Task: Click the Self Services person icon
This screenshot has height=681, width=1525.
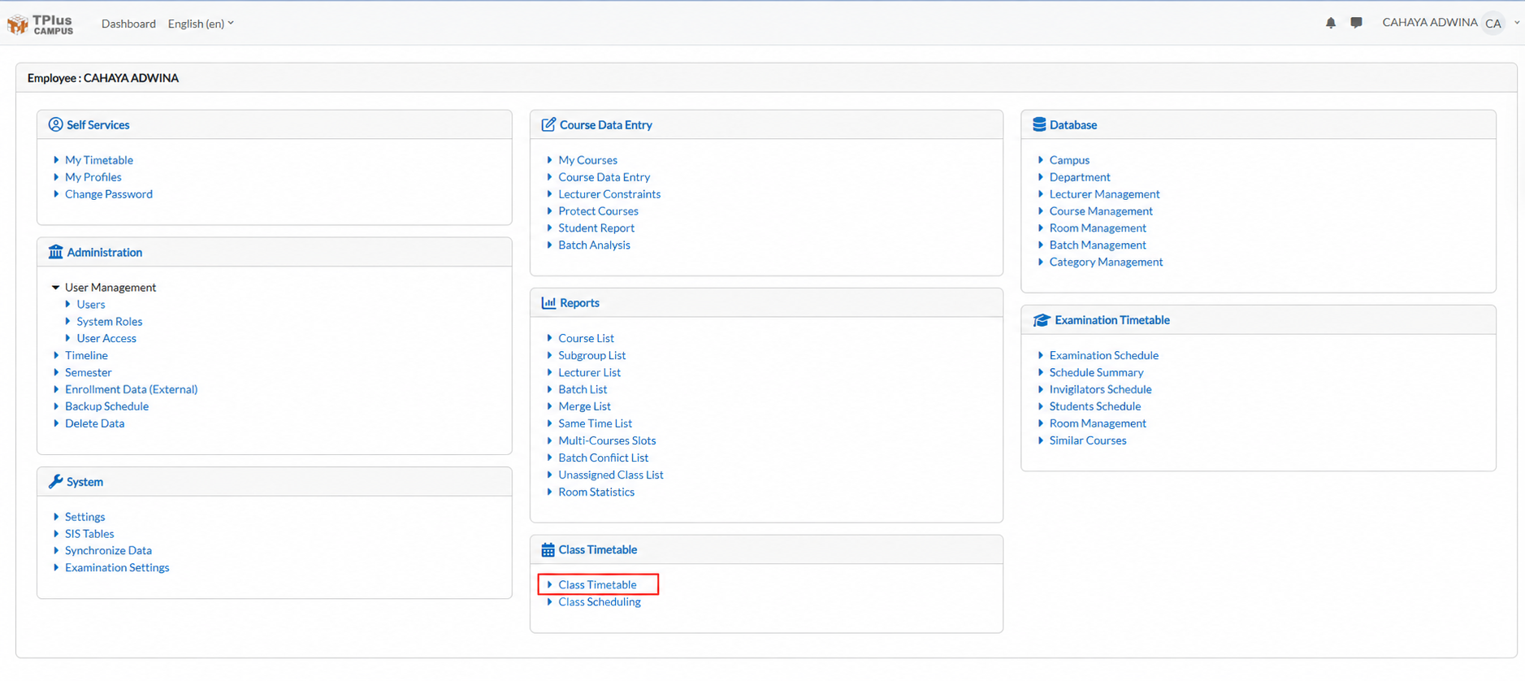Action: pos(55,124)
